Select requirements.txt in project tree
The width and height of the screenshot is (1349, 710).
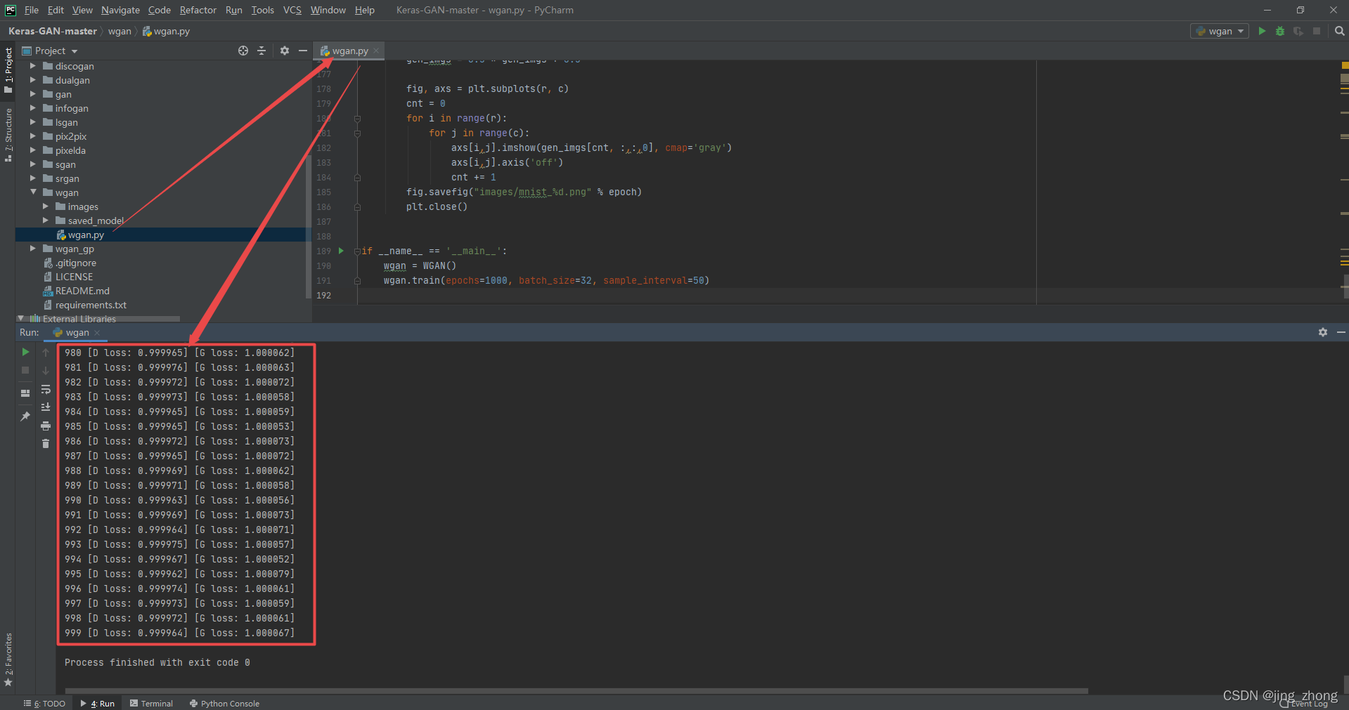coord(91,305)
